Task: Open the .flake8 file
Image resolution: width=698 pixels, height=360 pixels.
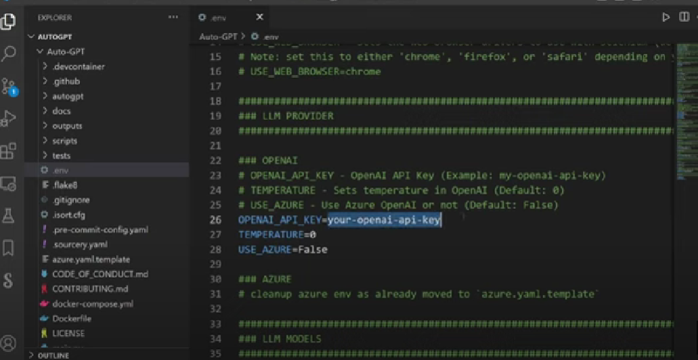Action: point(64,185)
